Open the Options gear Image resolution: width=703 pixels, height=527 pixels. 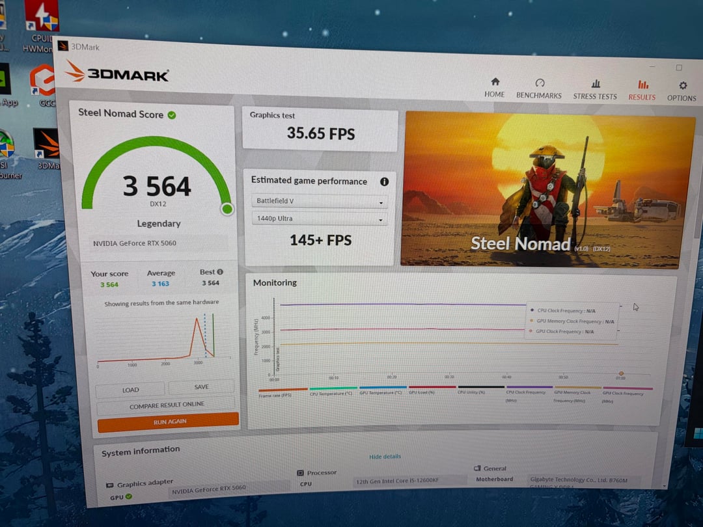(682, 91)
